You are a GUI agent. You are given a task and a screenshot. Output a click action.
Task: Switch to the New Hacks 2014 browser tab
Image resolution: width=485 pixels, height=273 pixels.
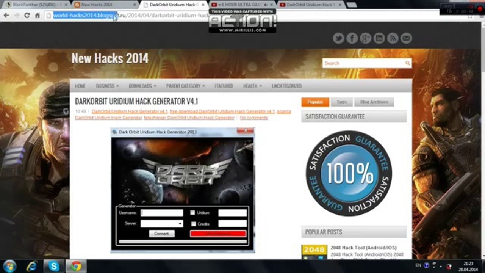[104, 5]
